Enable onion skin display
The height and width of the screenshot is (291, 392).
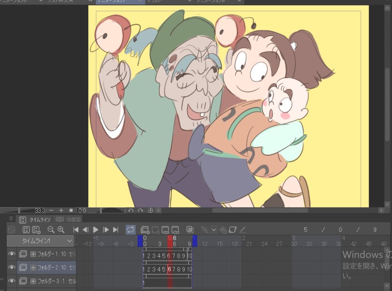point(190,230)
